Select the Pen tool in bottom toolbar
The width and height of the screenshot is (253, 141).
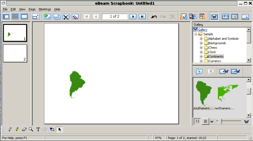(x=10, y=129)
